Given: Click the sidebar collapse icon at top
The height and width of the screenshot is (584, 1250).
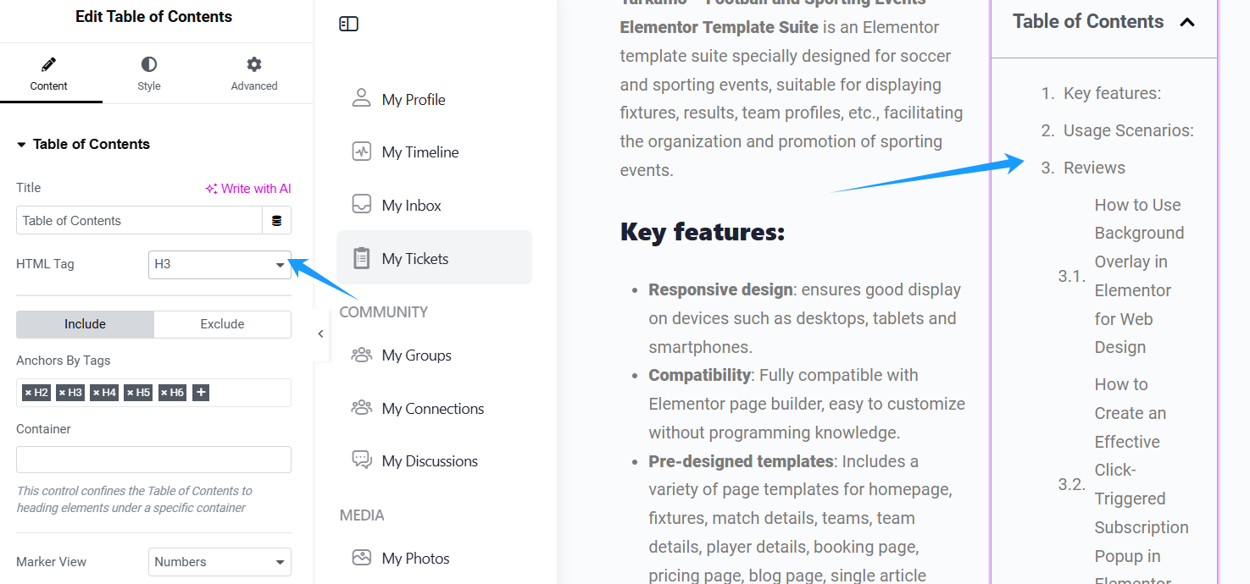Looking at the screenshot, I should tap(348, 25).
